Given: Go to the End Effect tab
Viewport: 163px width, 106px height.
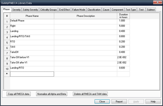Looking at the screenshot, I should point(64,10).
